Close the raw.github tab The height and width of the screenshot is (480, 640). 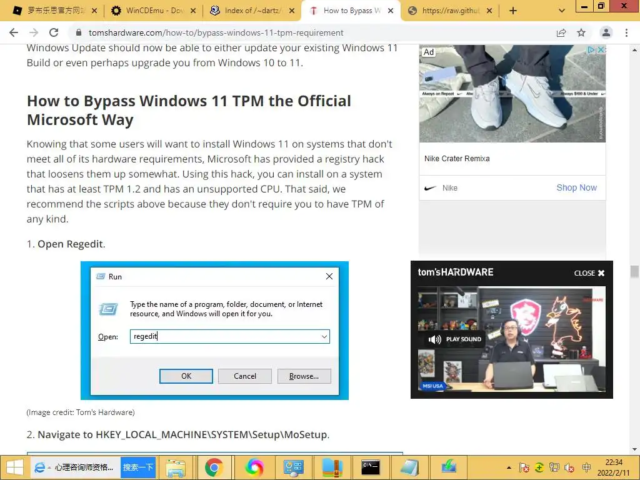click(x=489, y=11)
